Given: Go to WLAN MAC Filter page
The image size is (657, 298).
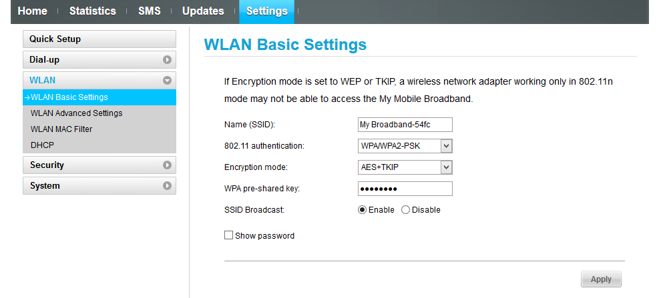Looking at the screenshot, I should [61, 129].
